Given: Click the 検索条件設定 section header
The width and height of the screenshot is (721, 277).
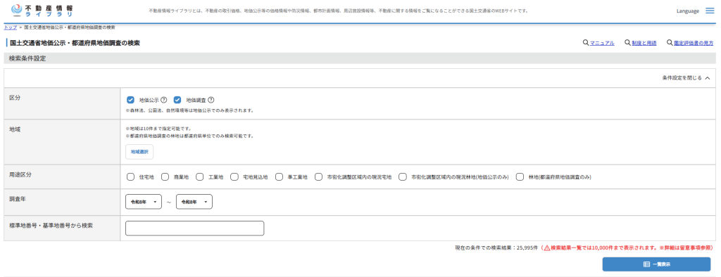Looking at the screenshot, I should pos(360,58).
